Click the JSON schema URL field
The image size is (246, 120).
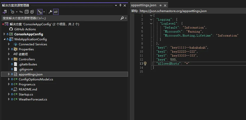pos(192,11)
